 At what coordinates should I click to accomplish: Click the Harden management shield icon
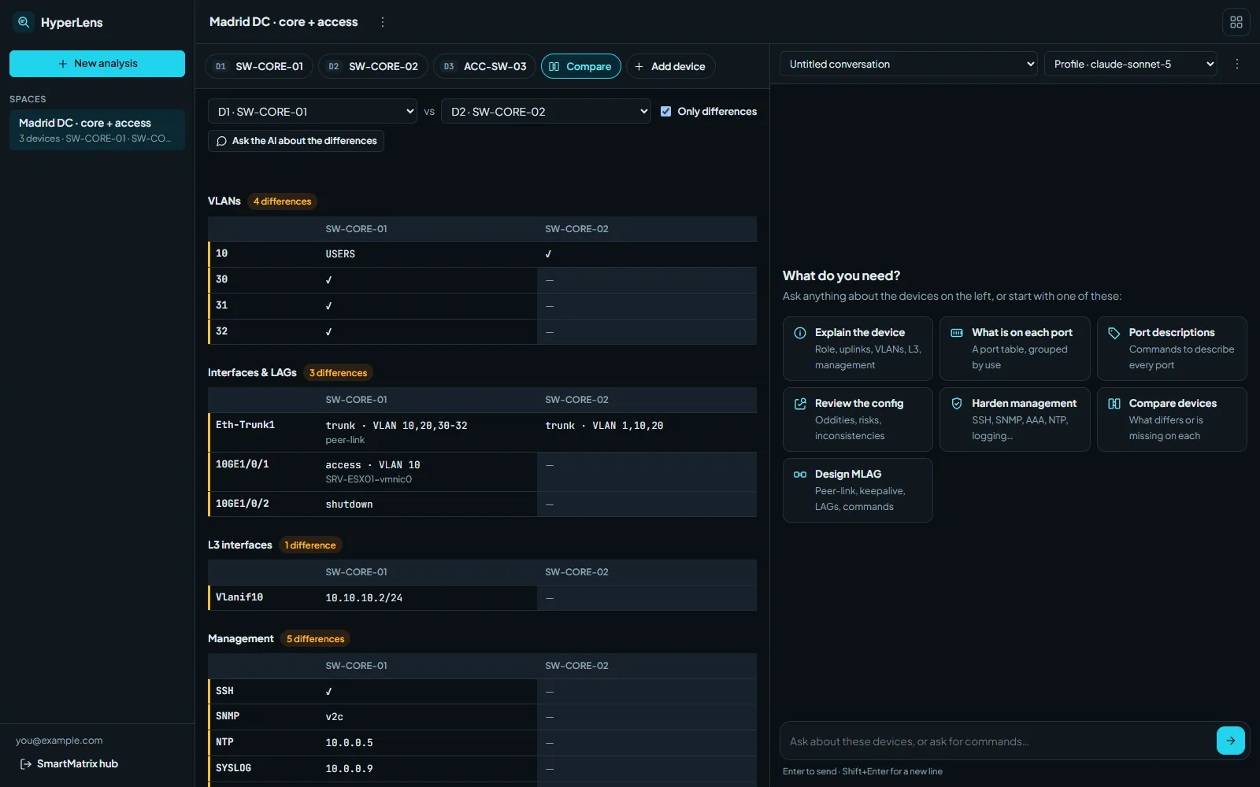pyautogui.click(x=957, y=404)
